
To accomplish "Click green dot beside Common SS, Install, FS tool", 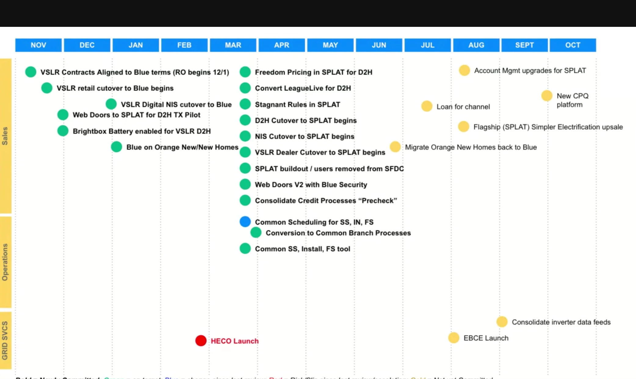I will click(245, 248).
